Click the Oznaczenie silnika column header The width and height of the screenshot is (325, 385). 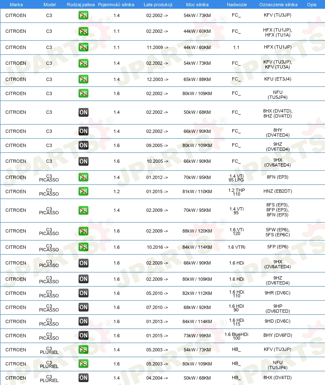tap(278, 5)
